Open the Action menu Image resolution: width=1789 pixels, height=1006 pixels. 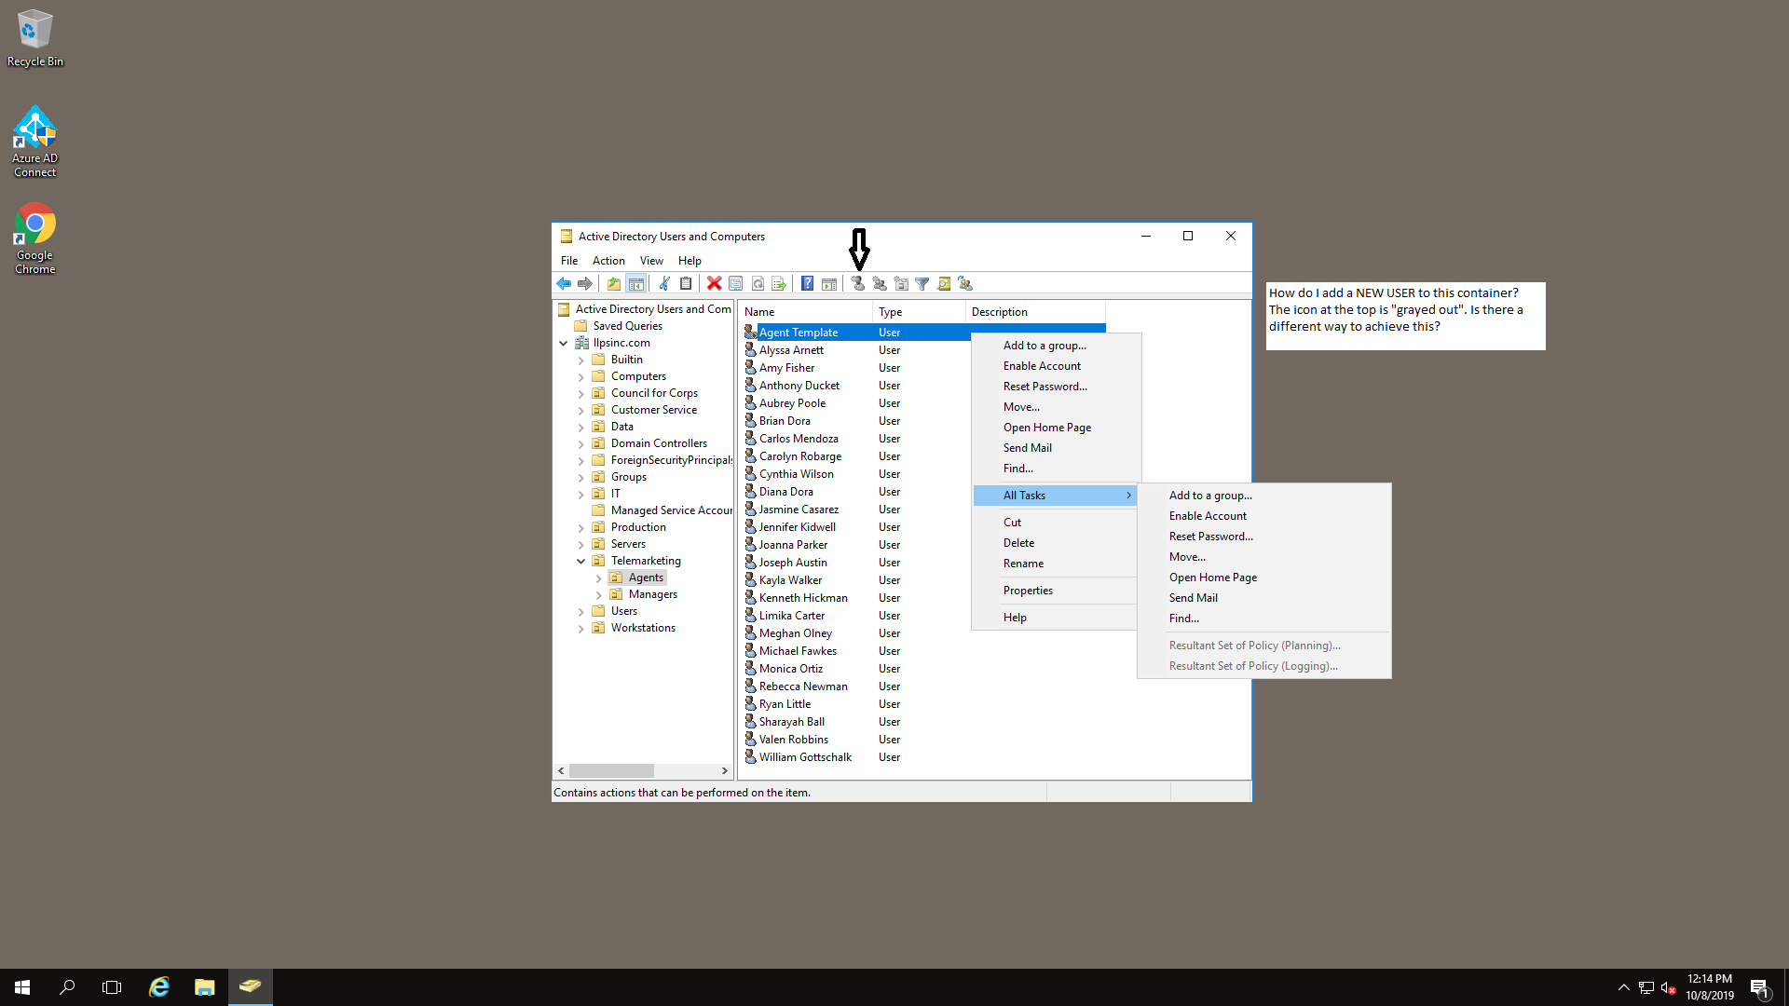(x=608, y=261)
